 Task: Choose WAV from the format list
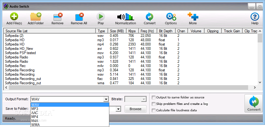click(70, 105)
